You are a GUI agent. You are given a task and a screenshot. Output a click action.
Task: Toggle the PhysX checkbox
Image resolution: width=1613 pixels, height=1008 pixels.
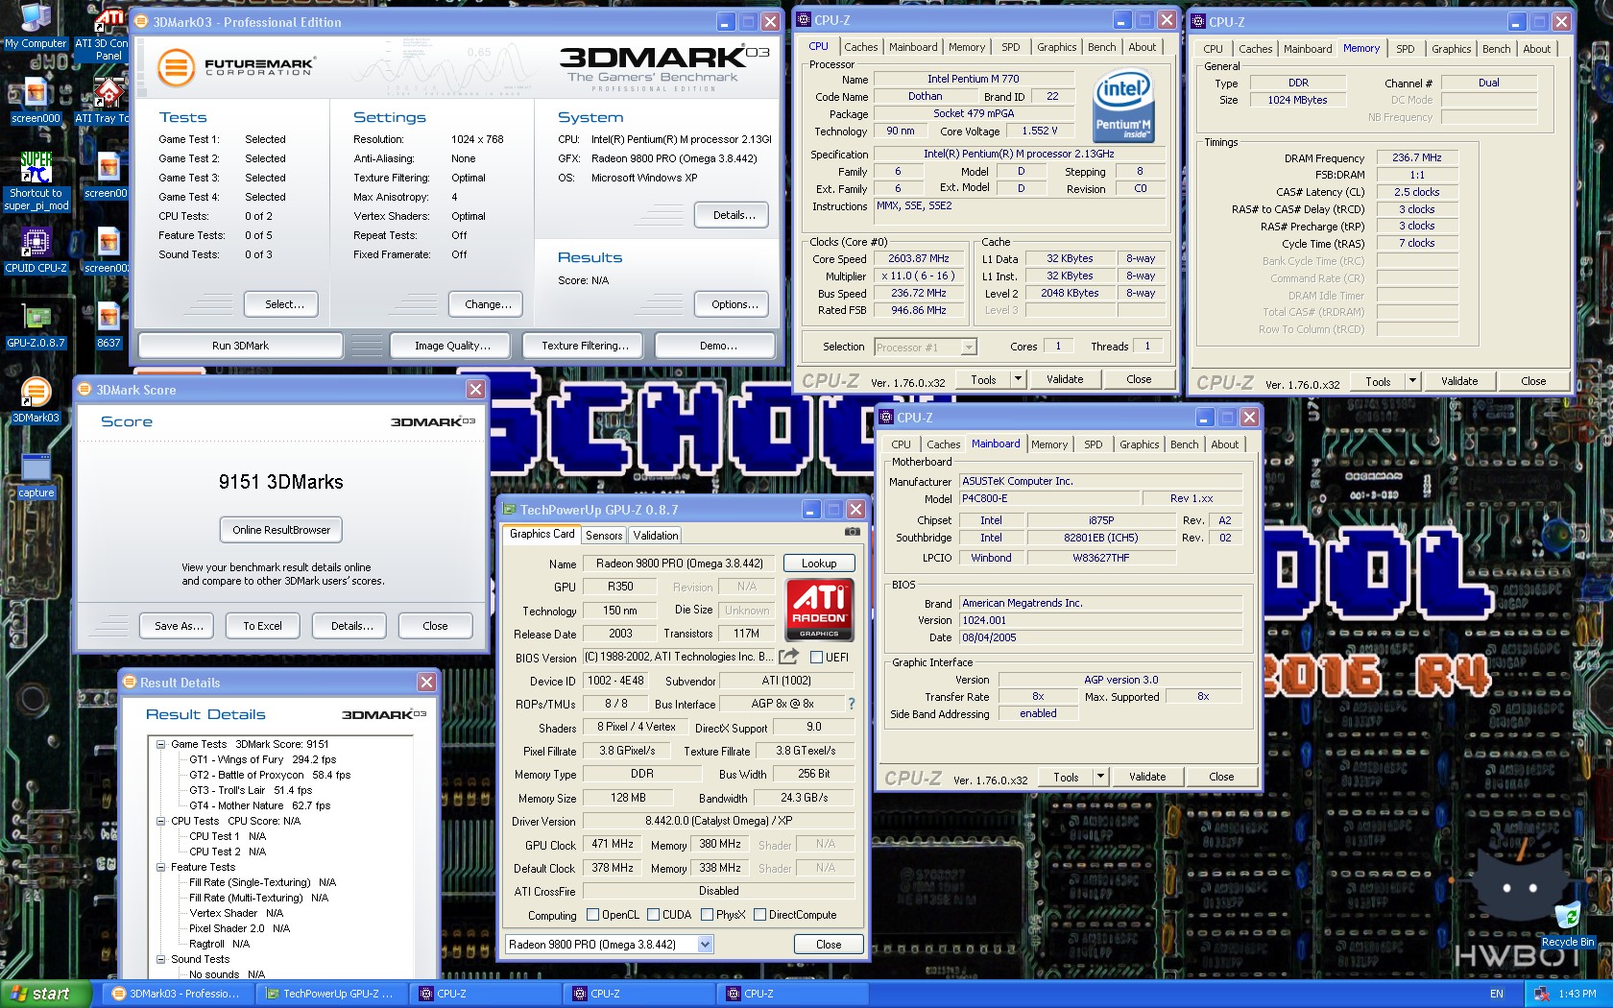707,915
